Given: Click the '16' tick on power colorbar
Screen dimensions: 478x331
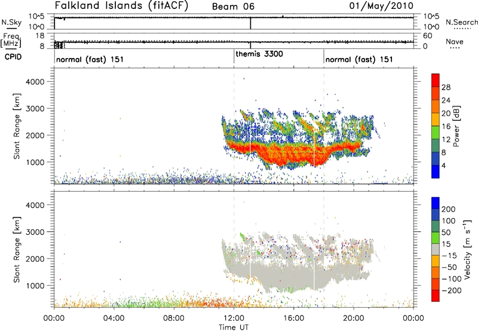Looking at the screenshot, I should pyautogui.click(x=446, y=127).
